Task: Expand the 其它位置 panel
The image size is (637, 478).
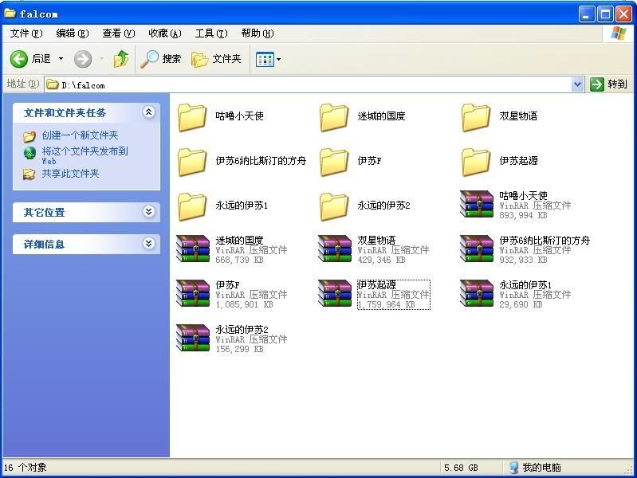Action: pos(148,212)
